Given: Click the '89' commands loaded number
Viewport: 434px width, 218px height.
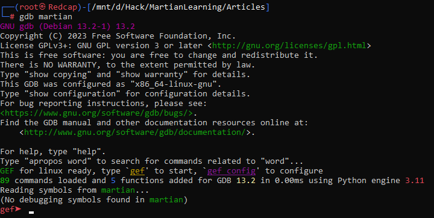Looking at the screenshot, I should 5,181.
